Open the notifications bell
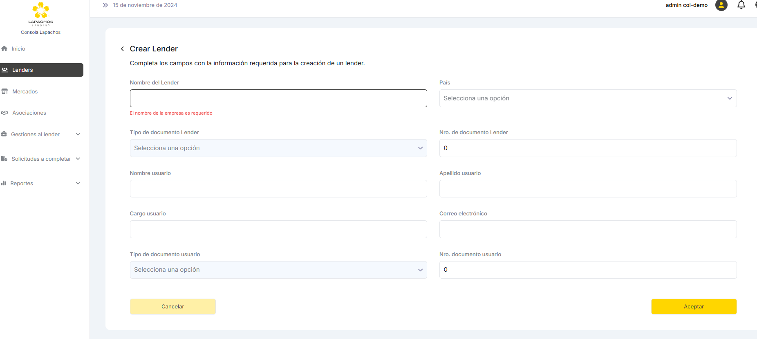The image size is (757, 339). [x=741, y=5]
